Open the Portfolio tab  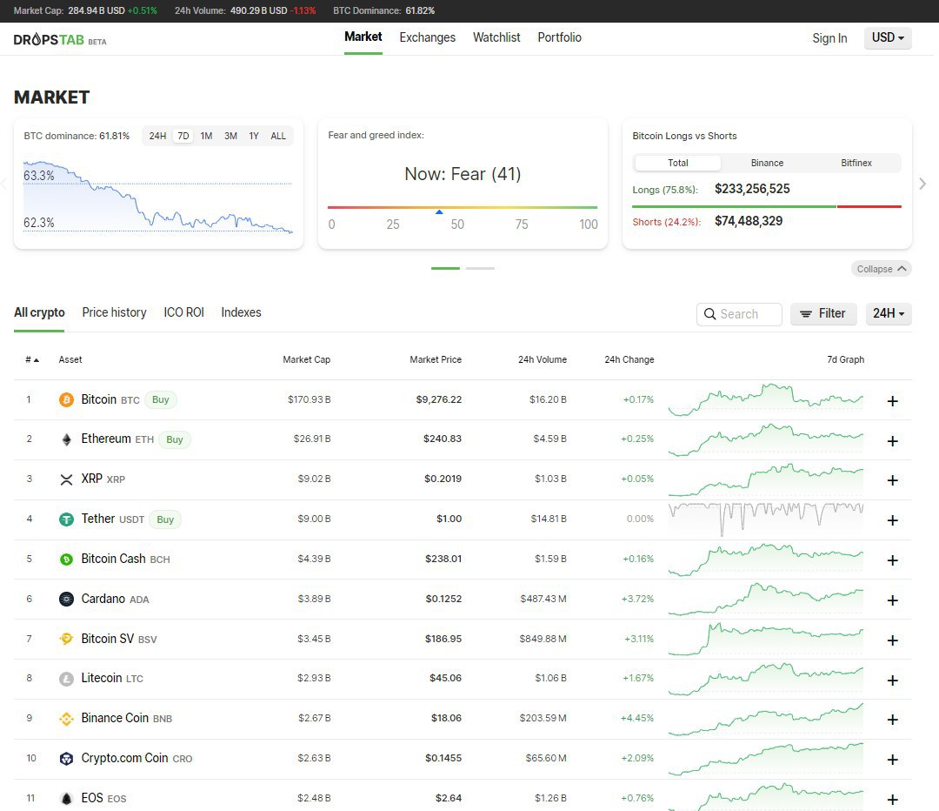click(x=559, y=37)
